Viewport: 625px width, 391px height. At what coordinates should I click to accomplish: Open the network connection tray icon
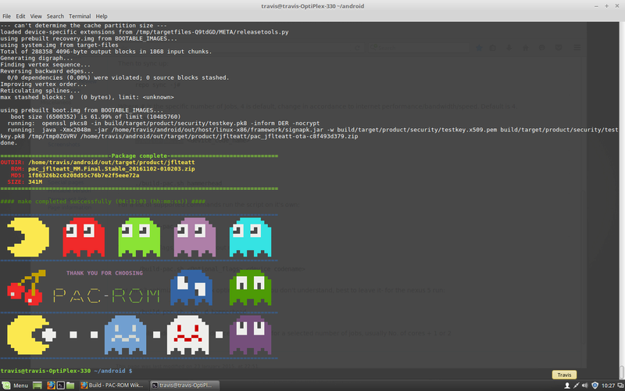(x=576, y=386)
